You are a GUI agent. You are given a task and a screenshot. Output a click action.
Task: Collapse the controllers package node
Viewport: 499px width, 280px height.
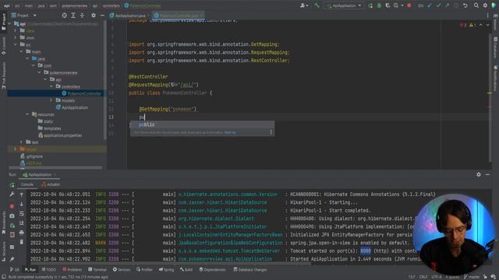coord(51,86)
